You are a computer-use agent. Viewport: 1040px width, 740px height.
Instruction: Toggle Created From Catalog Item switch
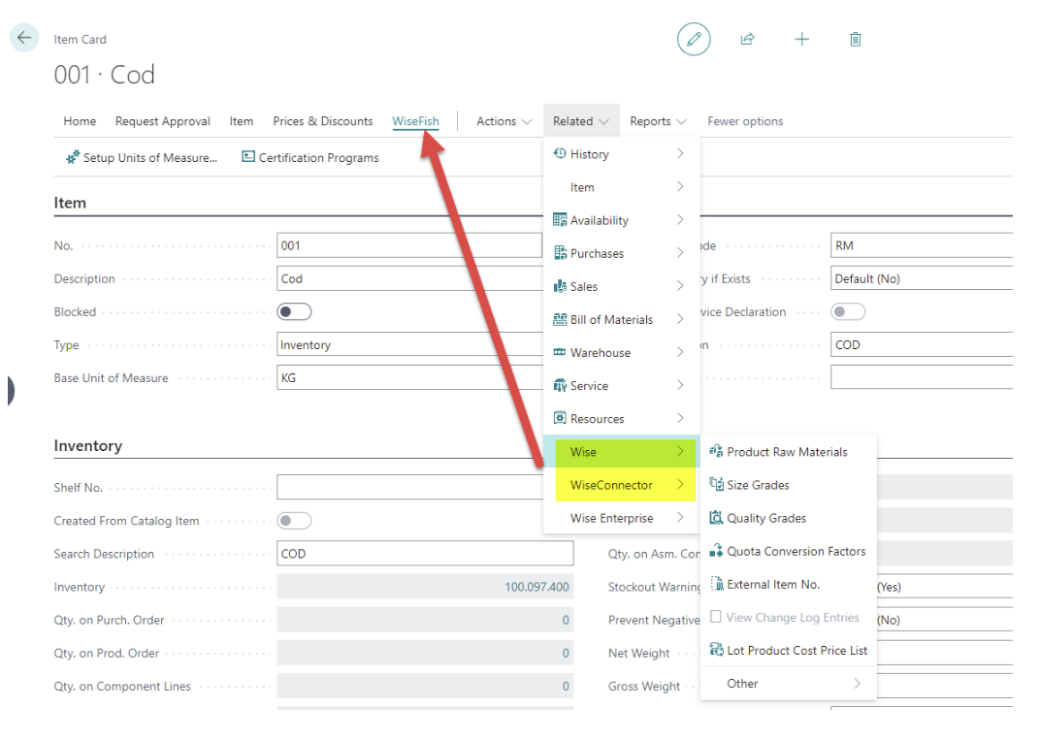coord(294,521)
